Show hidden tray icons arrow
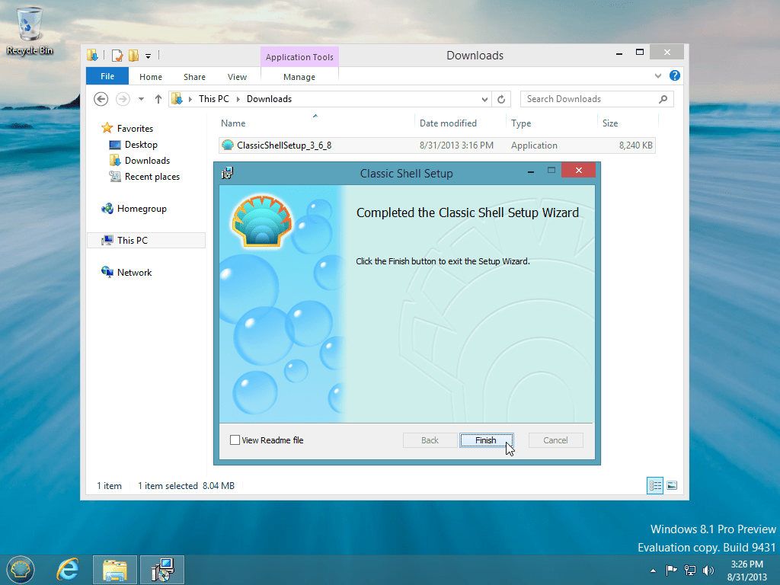The width and height of the screenshot is (780, 585). click(x=653, y=571)
